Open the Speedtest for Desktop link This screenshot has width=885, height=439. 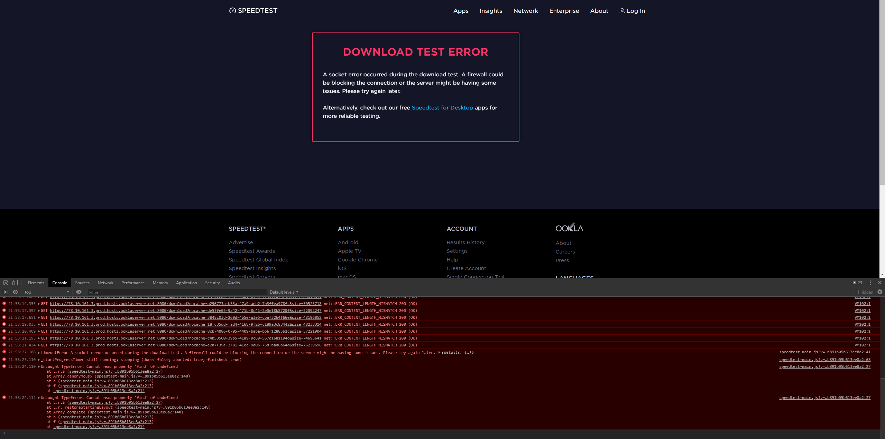coord(442,107)
